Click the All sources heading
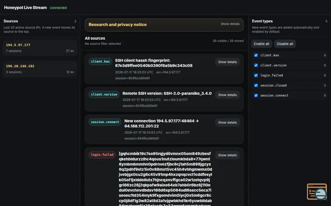The width and height of the screenshot is (331, 206). 95,38
